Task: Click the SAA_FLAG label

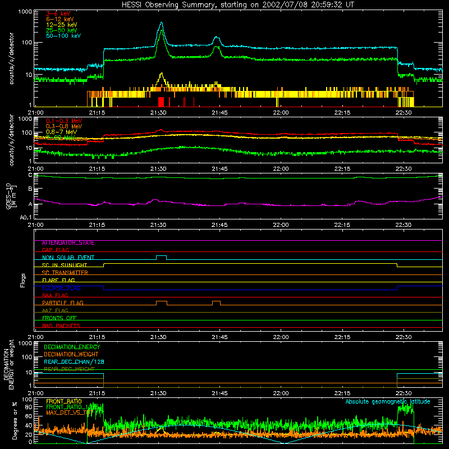Action: coord(55,295)
